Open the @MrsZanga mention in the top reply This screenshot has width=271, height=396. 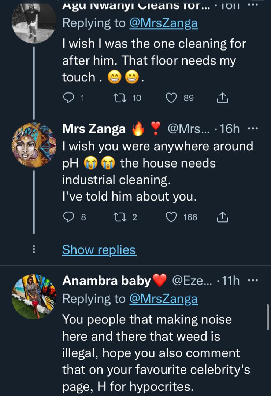point(163,23)
